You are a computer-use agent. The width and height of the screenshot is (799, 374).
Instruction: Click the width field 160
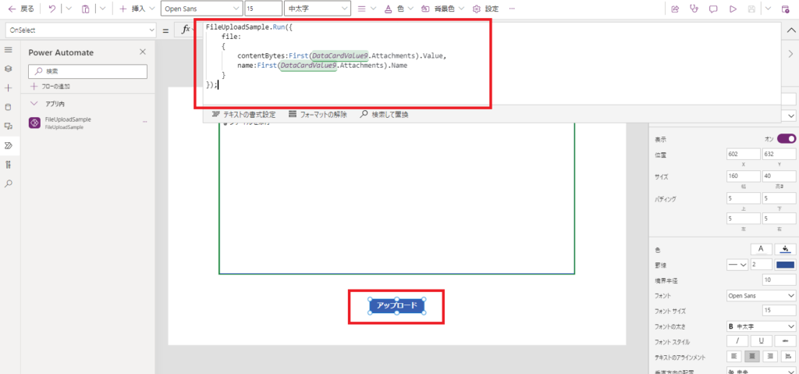744,176
